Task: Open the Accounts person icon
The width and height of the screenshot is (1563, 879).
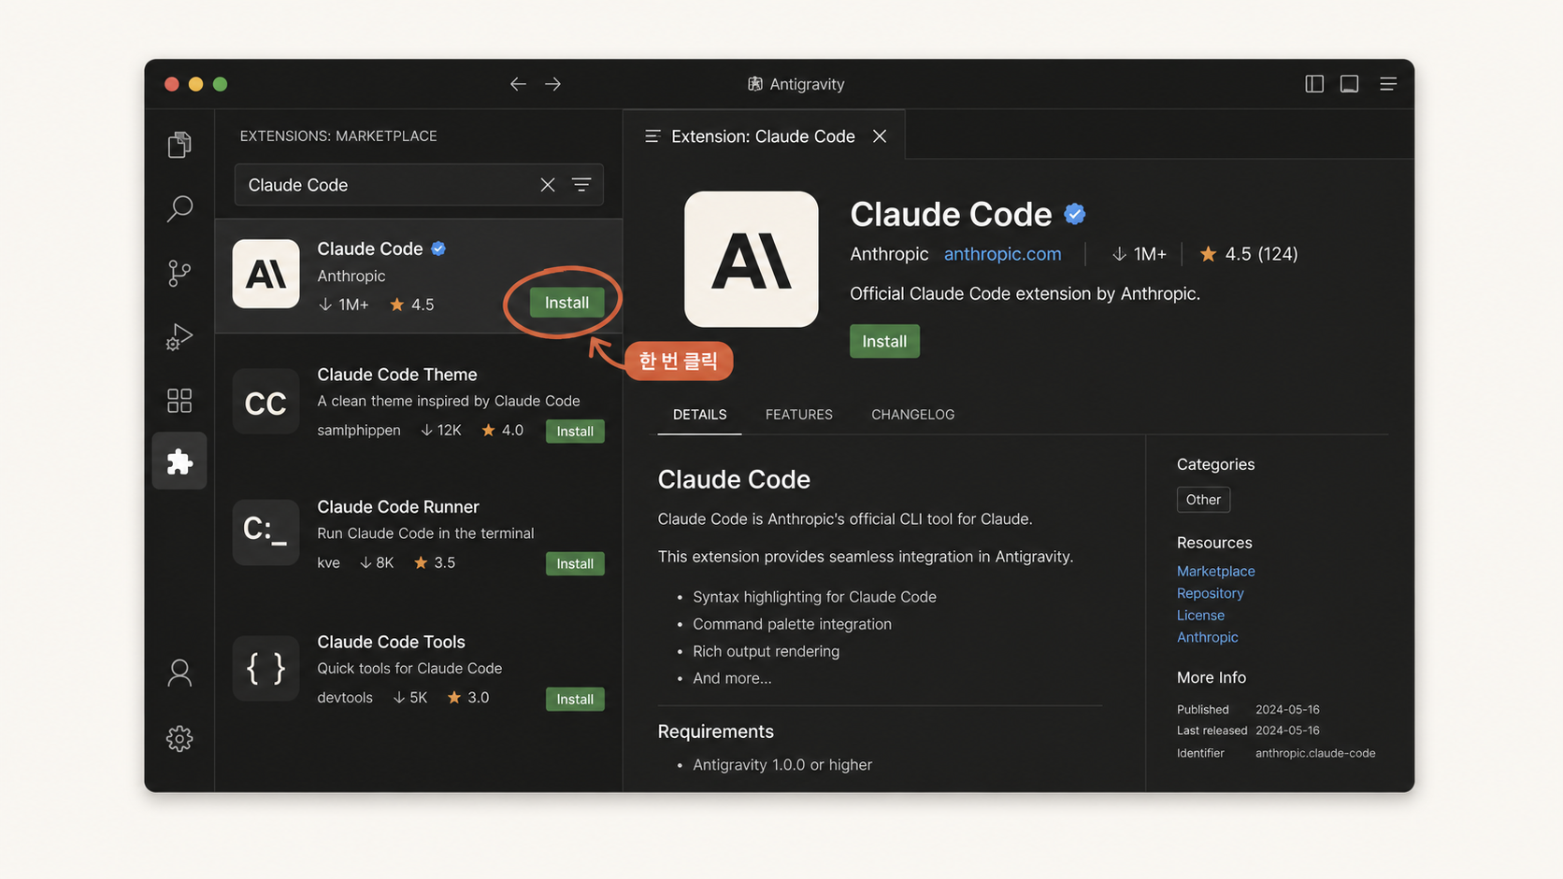Action: (x=179, y=673)
